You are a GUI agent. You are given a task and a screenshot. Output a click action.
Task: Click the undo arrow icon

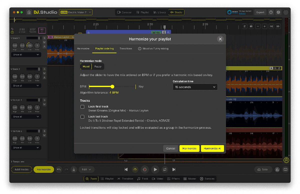(x=59, y=170)
